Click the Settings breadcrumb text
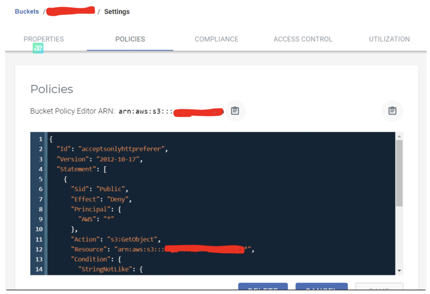Screen dimensions: 430x294 117,12
